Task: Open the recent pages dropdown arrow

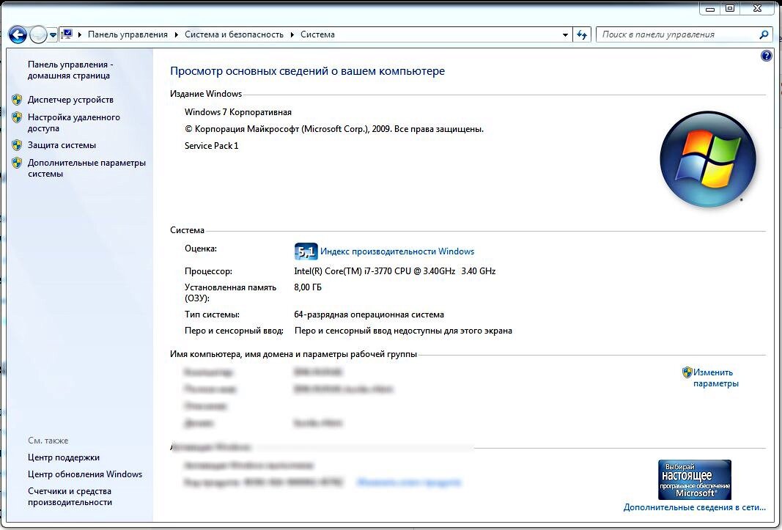Action: [x=52, y=35]
